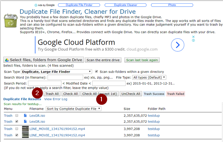The height and width of the screenshot is (142, 223).
Task: Click the green recycle bin app icon
Action: pos(11,21)
